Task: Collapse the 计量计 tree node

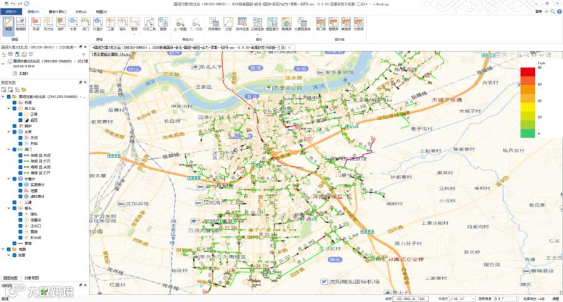Action: 9,179
